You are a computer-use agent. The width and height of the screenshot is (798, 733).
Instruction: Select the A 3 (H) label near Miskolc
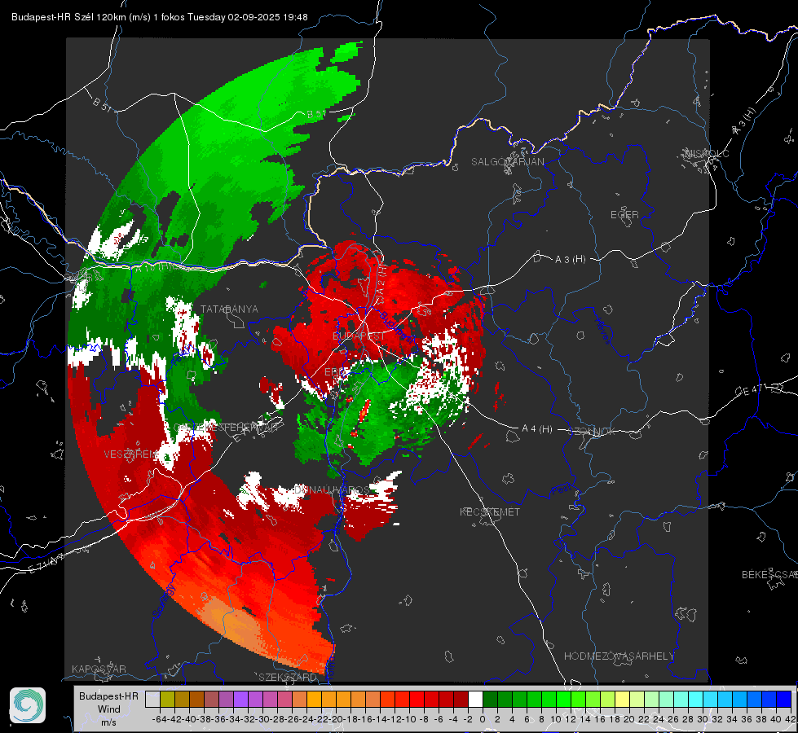click(744, 121)
